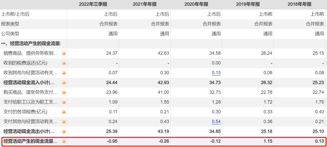Click the 上市前/上市后 row label
Screen dimensions: 327x147
15,14
